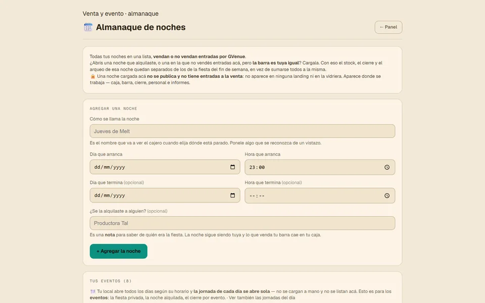
Task: Click the Día que arranca date field
Action: coord(165,167)
